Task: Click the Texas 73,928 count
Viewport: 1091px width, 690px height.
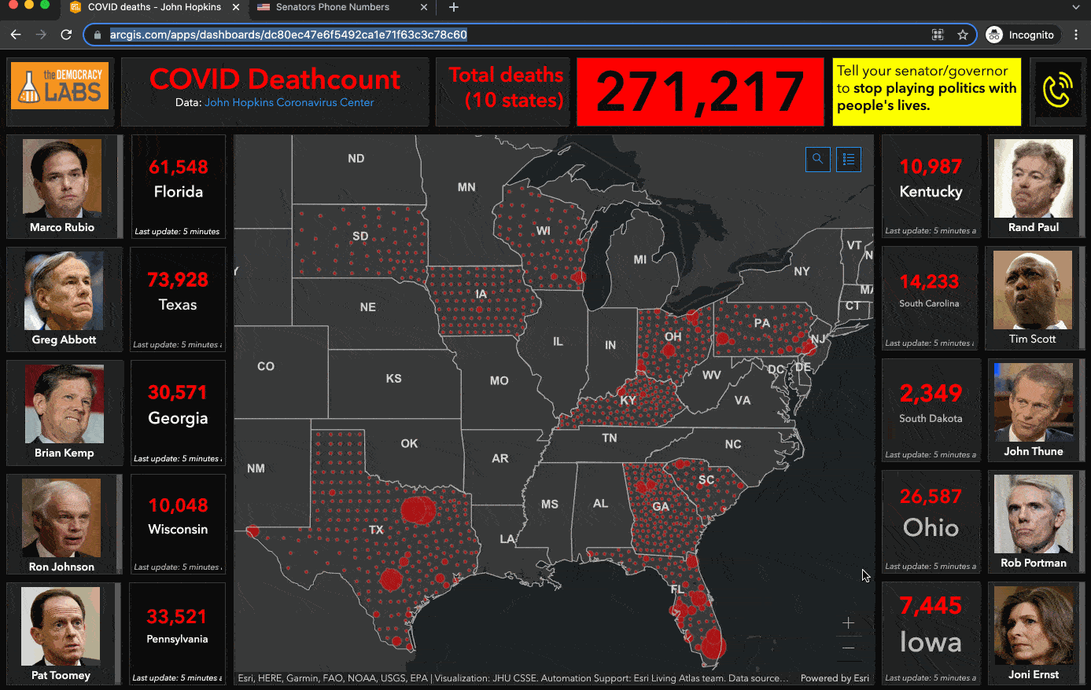Action: [178, 280]
